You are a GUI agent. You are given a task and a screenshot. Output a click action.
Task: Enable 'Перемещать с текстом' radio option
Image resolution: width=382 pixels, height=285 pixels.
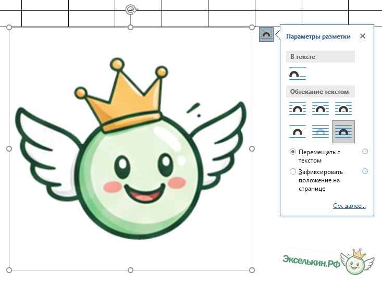point(293,152)
